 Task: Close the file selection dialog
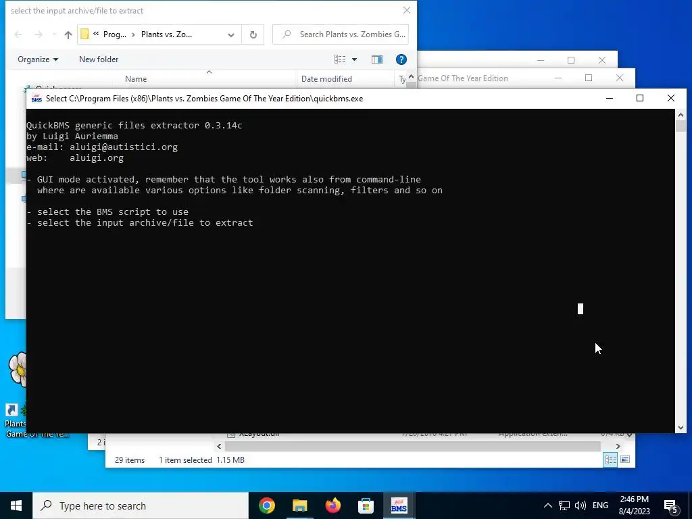click(406, 10)
